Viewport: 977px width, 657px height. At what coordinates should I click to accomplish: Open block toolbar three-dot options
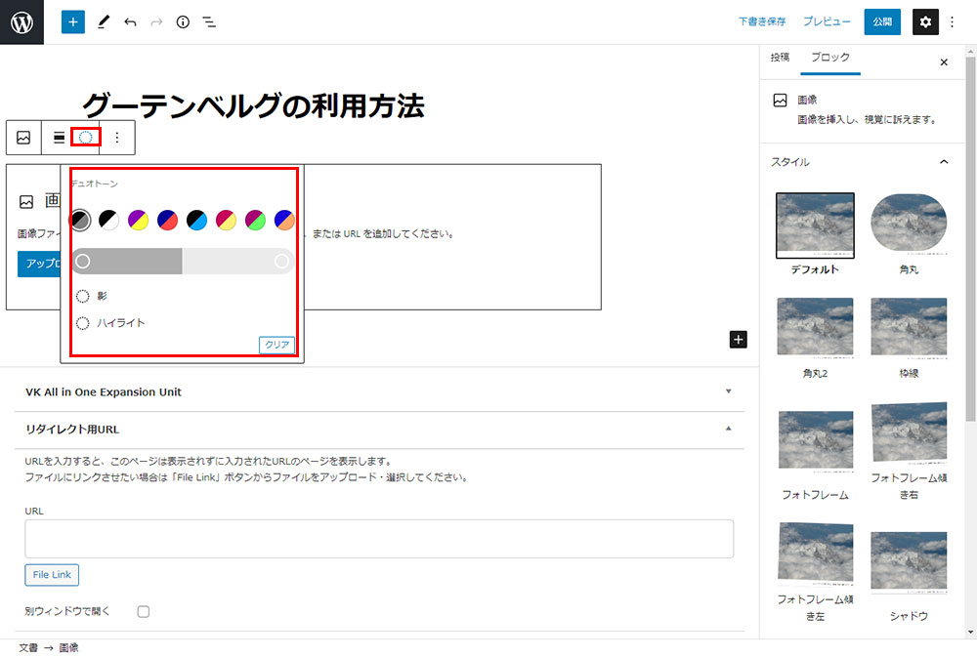click(117, 138)
